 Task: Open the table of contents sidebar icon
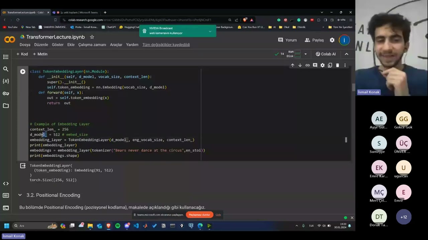6,57
